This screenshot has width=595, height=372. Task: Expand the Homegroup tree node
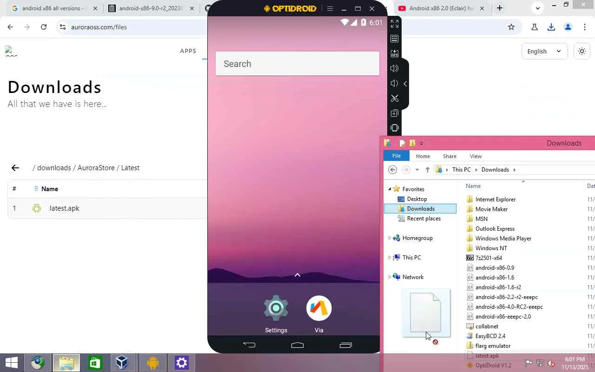pos(390,238)
